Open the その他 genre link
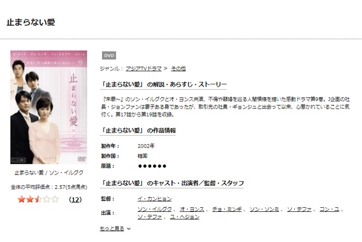Viewport: 362px width, 242px height. point(178,68)
